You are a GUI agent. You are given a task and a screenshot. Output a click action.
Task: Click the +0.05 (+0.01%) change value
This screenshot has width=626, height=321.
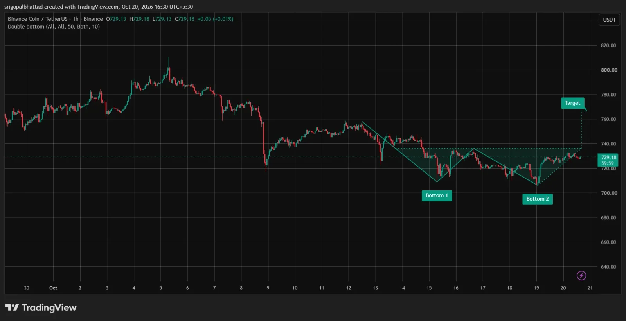click(215, 19)
